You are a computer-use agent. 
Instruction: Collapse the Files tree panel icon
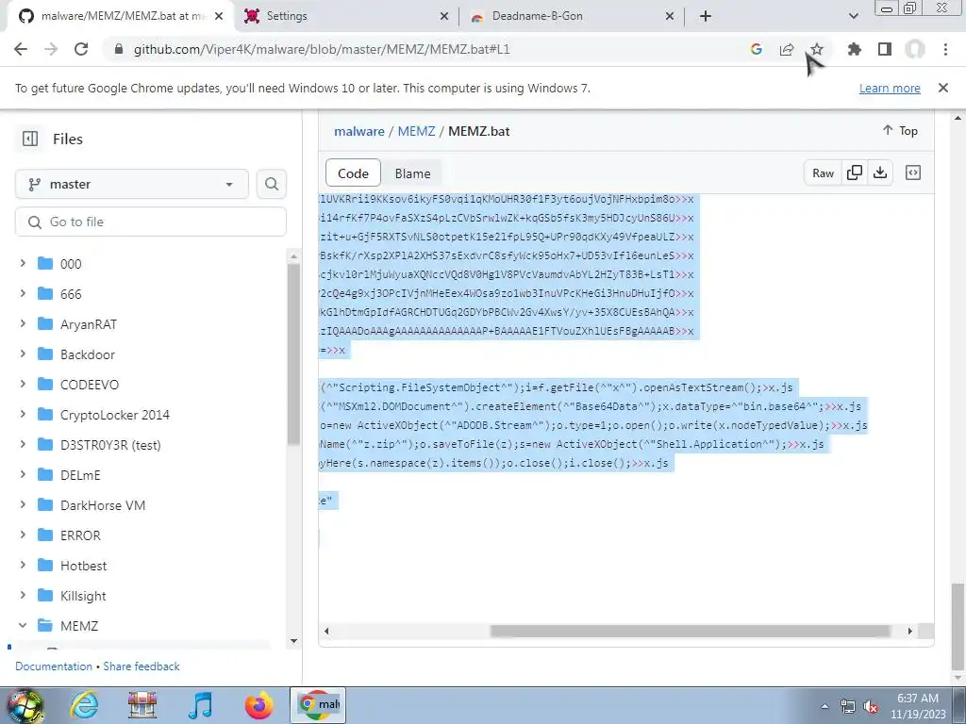[x=30, y=140]
